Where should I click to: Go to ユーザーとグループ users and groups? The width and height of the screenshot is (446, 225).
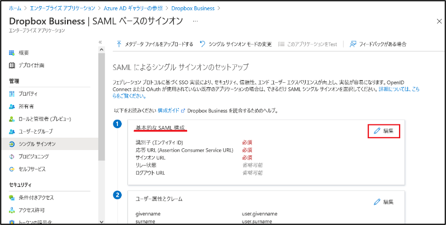37,132
